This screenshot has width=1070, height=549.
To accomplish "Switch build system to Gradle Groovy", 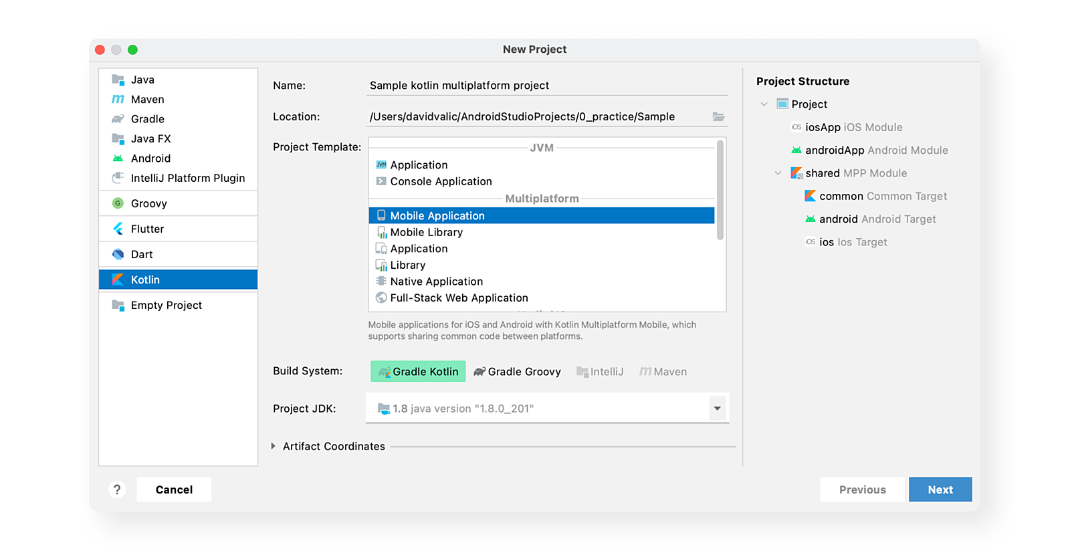I will (517, 372).
